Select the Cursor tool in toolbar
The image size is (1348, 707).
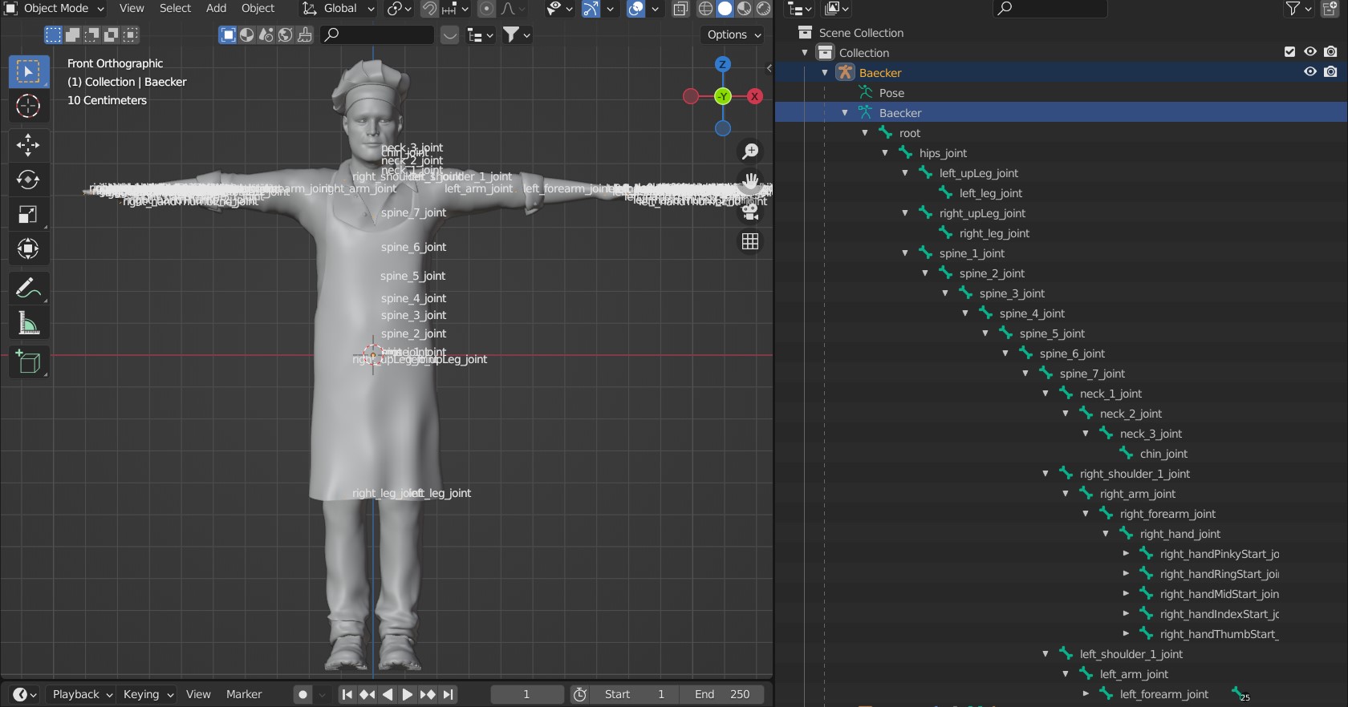pyautogui.click(x=28, y=107)
